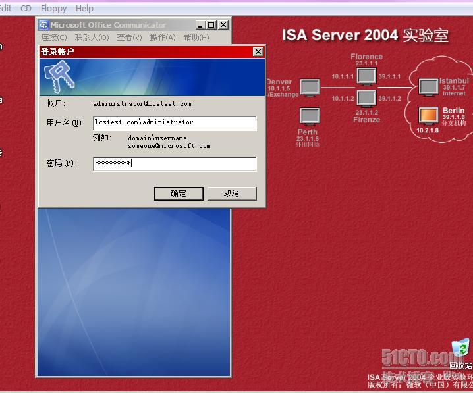The image size is (473, 393).
Task: Click the keys icon in login banner
Action: [x=59, y=76]
